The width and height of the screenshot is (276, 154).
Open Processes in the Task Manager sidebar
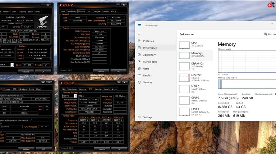[148, 41]
